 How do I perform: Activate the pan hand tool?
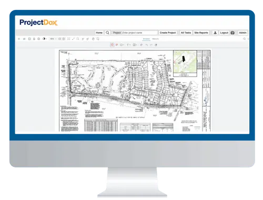93,39
